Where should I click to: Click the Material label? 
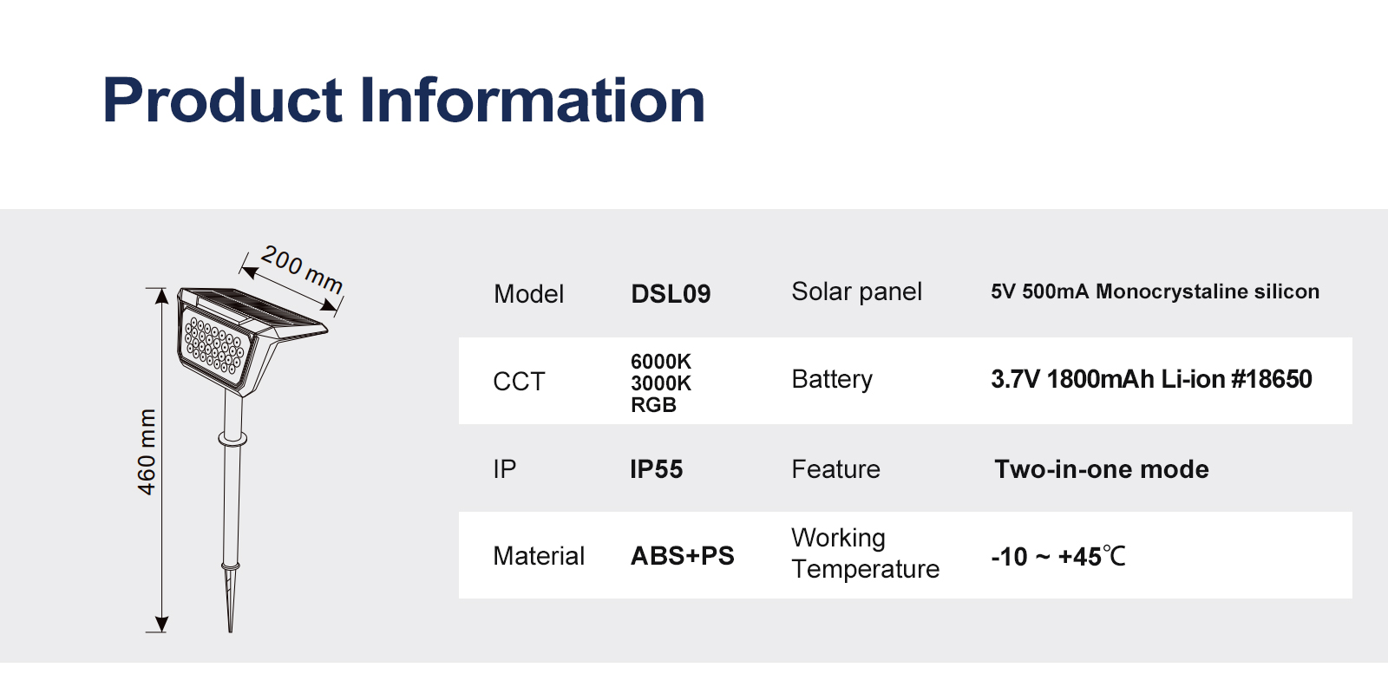tap(539, 556)
